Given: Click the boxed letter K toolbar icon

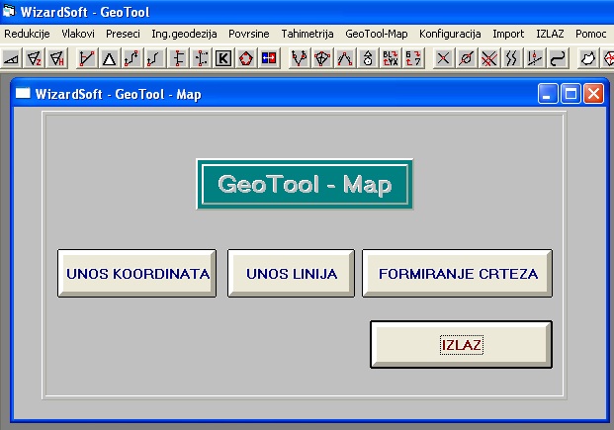Looking at the screenshot, I should tap(223, 59).
